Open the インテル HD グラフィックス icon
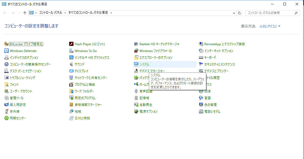This screenshot has width=304, height=159. (71, 57)
